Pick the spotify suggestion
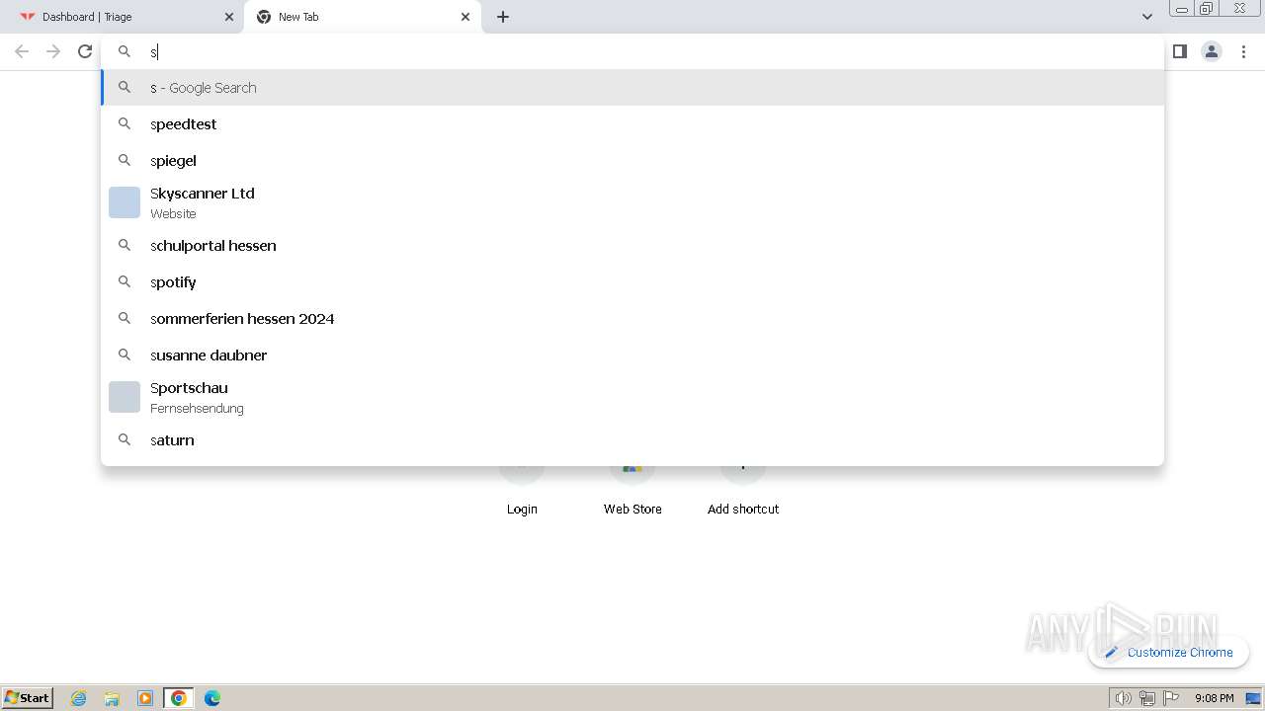Screen dimensions: 1265x711 point(632,281)
